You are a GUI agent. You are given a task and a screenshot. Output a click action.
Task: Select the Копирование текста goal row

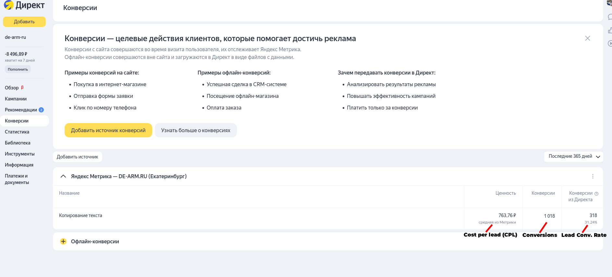tap(328, 219)
